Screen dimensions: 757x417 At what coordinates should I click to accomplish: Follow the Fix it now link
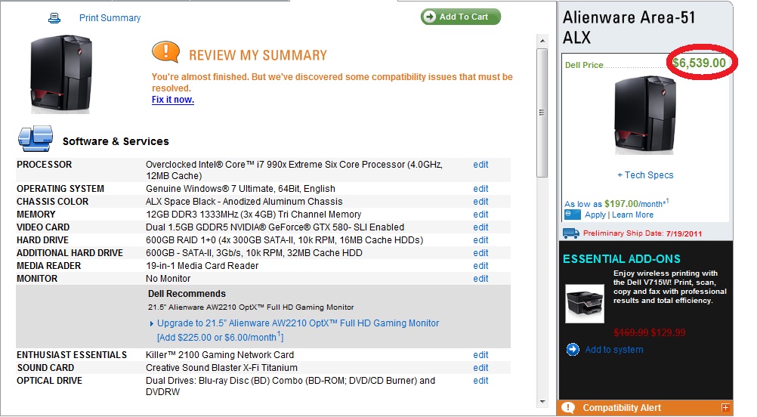click(173, 100)
